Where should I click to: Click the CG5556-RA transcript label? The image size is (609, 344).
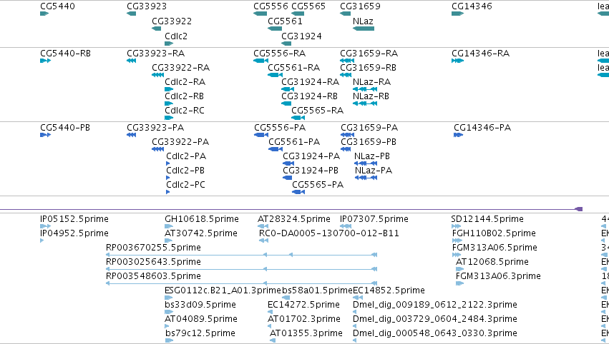(280, 54)
